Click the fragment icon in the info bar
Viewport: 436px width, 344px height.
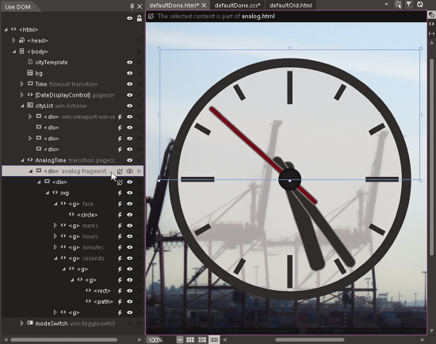coord(151,16)
